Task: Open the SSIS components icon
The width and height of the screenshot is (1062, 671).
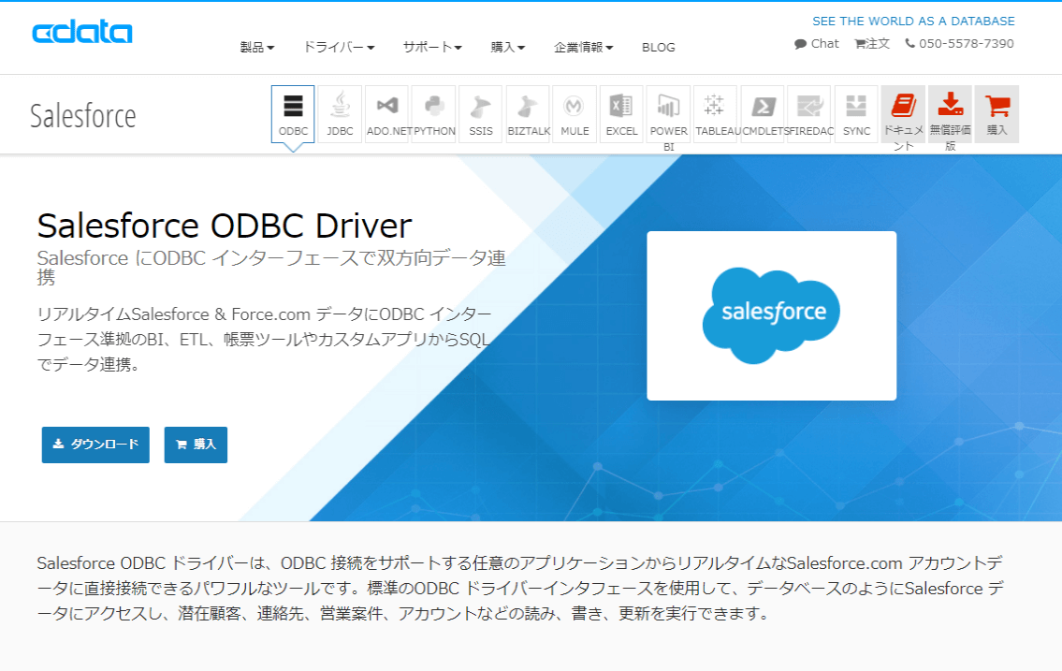Action: [481, 114]
